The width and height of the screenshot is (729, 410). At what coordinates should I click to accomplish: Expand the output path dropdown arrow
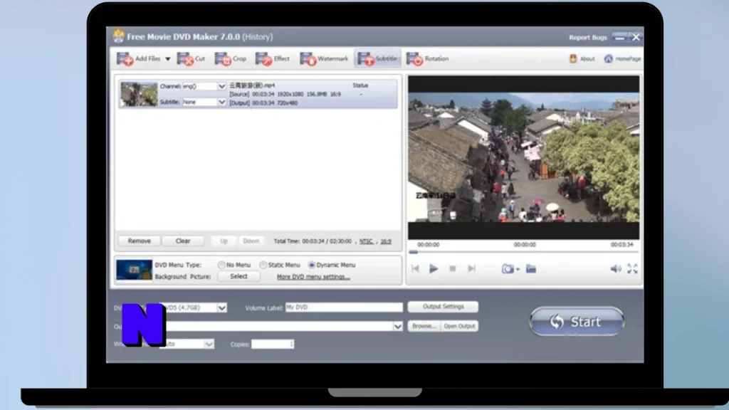(397, 326)
